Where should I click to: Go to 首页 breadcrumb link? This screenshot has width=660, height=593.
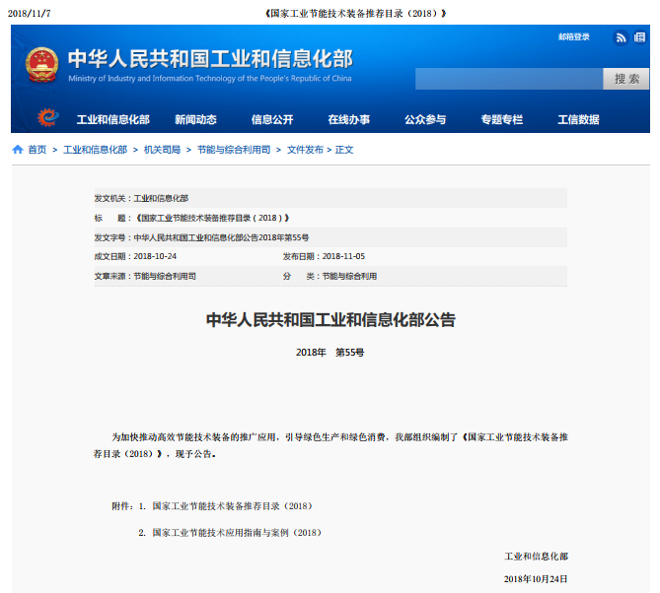(37, 150)
